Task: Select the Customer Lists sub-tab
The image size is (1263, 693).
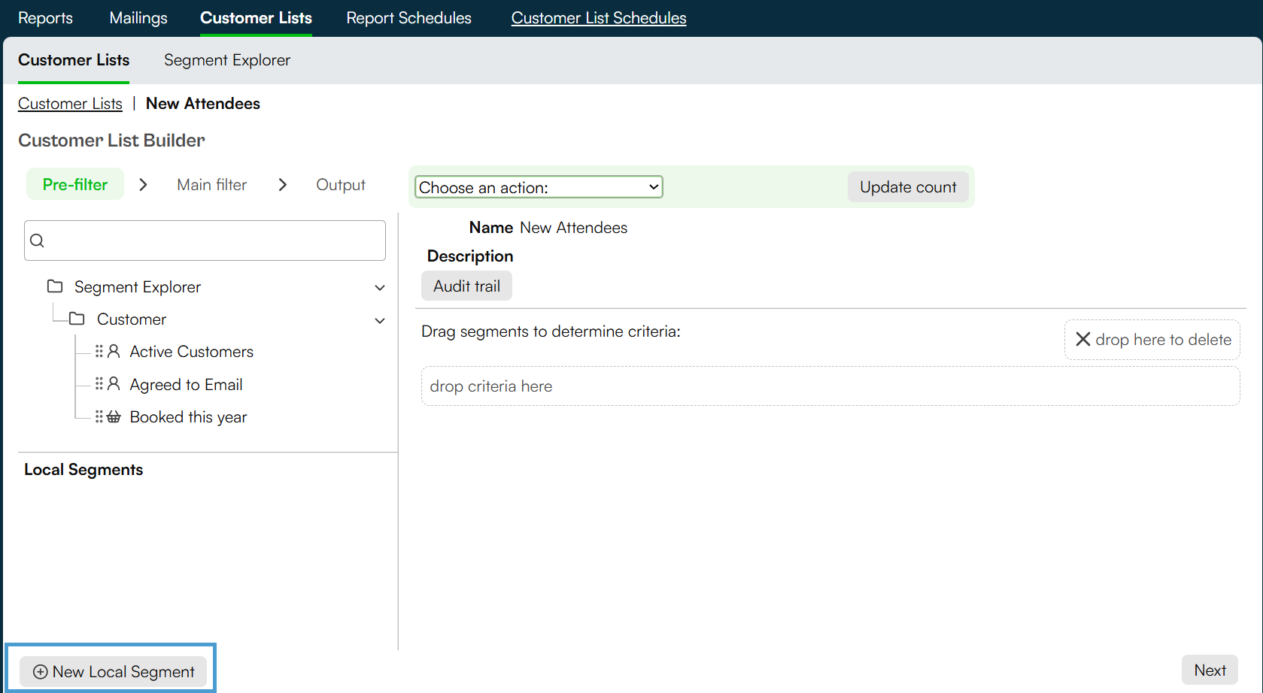Action: point(74,60)
